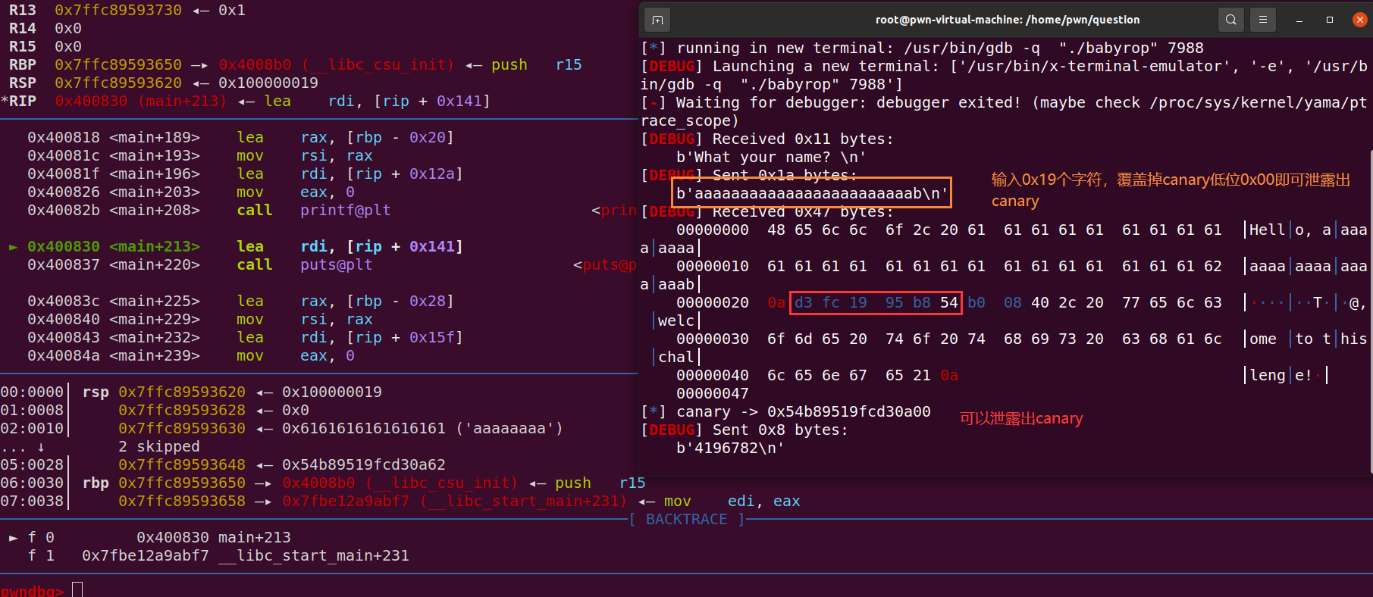
Task: Click stack value 0x6161616161616161 ('aaaaaaaa')
Action: pos(422,429)
